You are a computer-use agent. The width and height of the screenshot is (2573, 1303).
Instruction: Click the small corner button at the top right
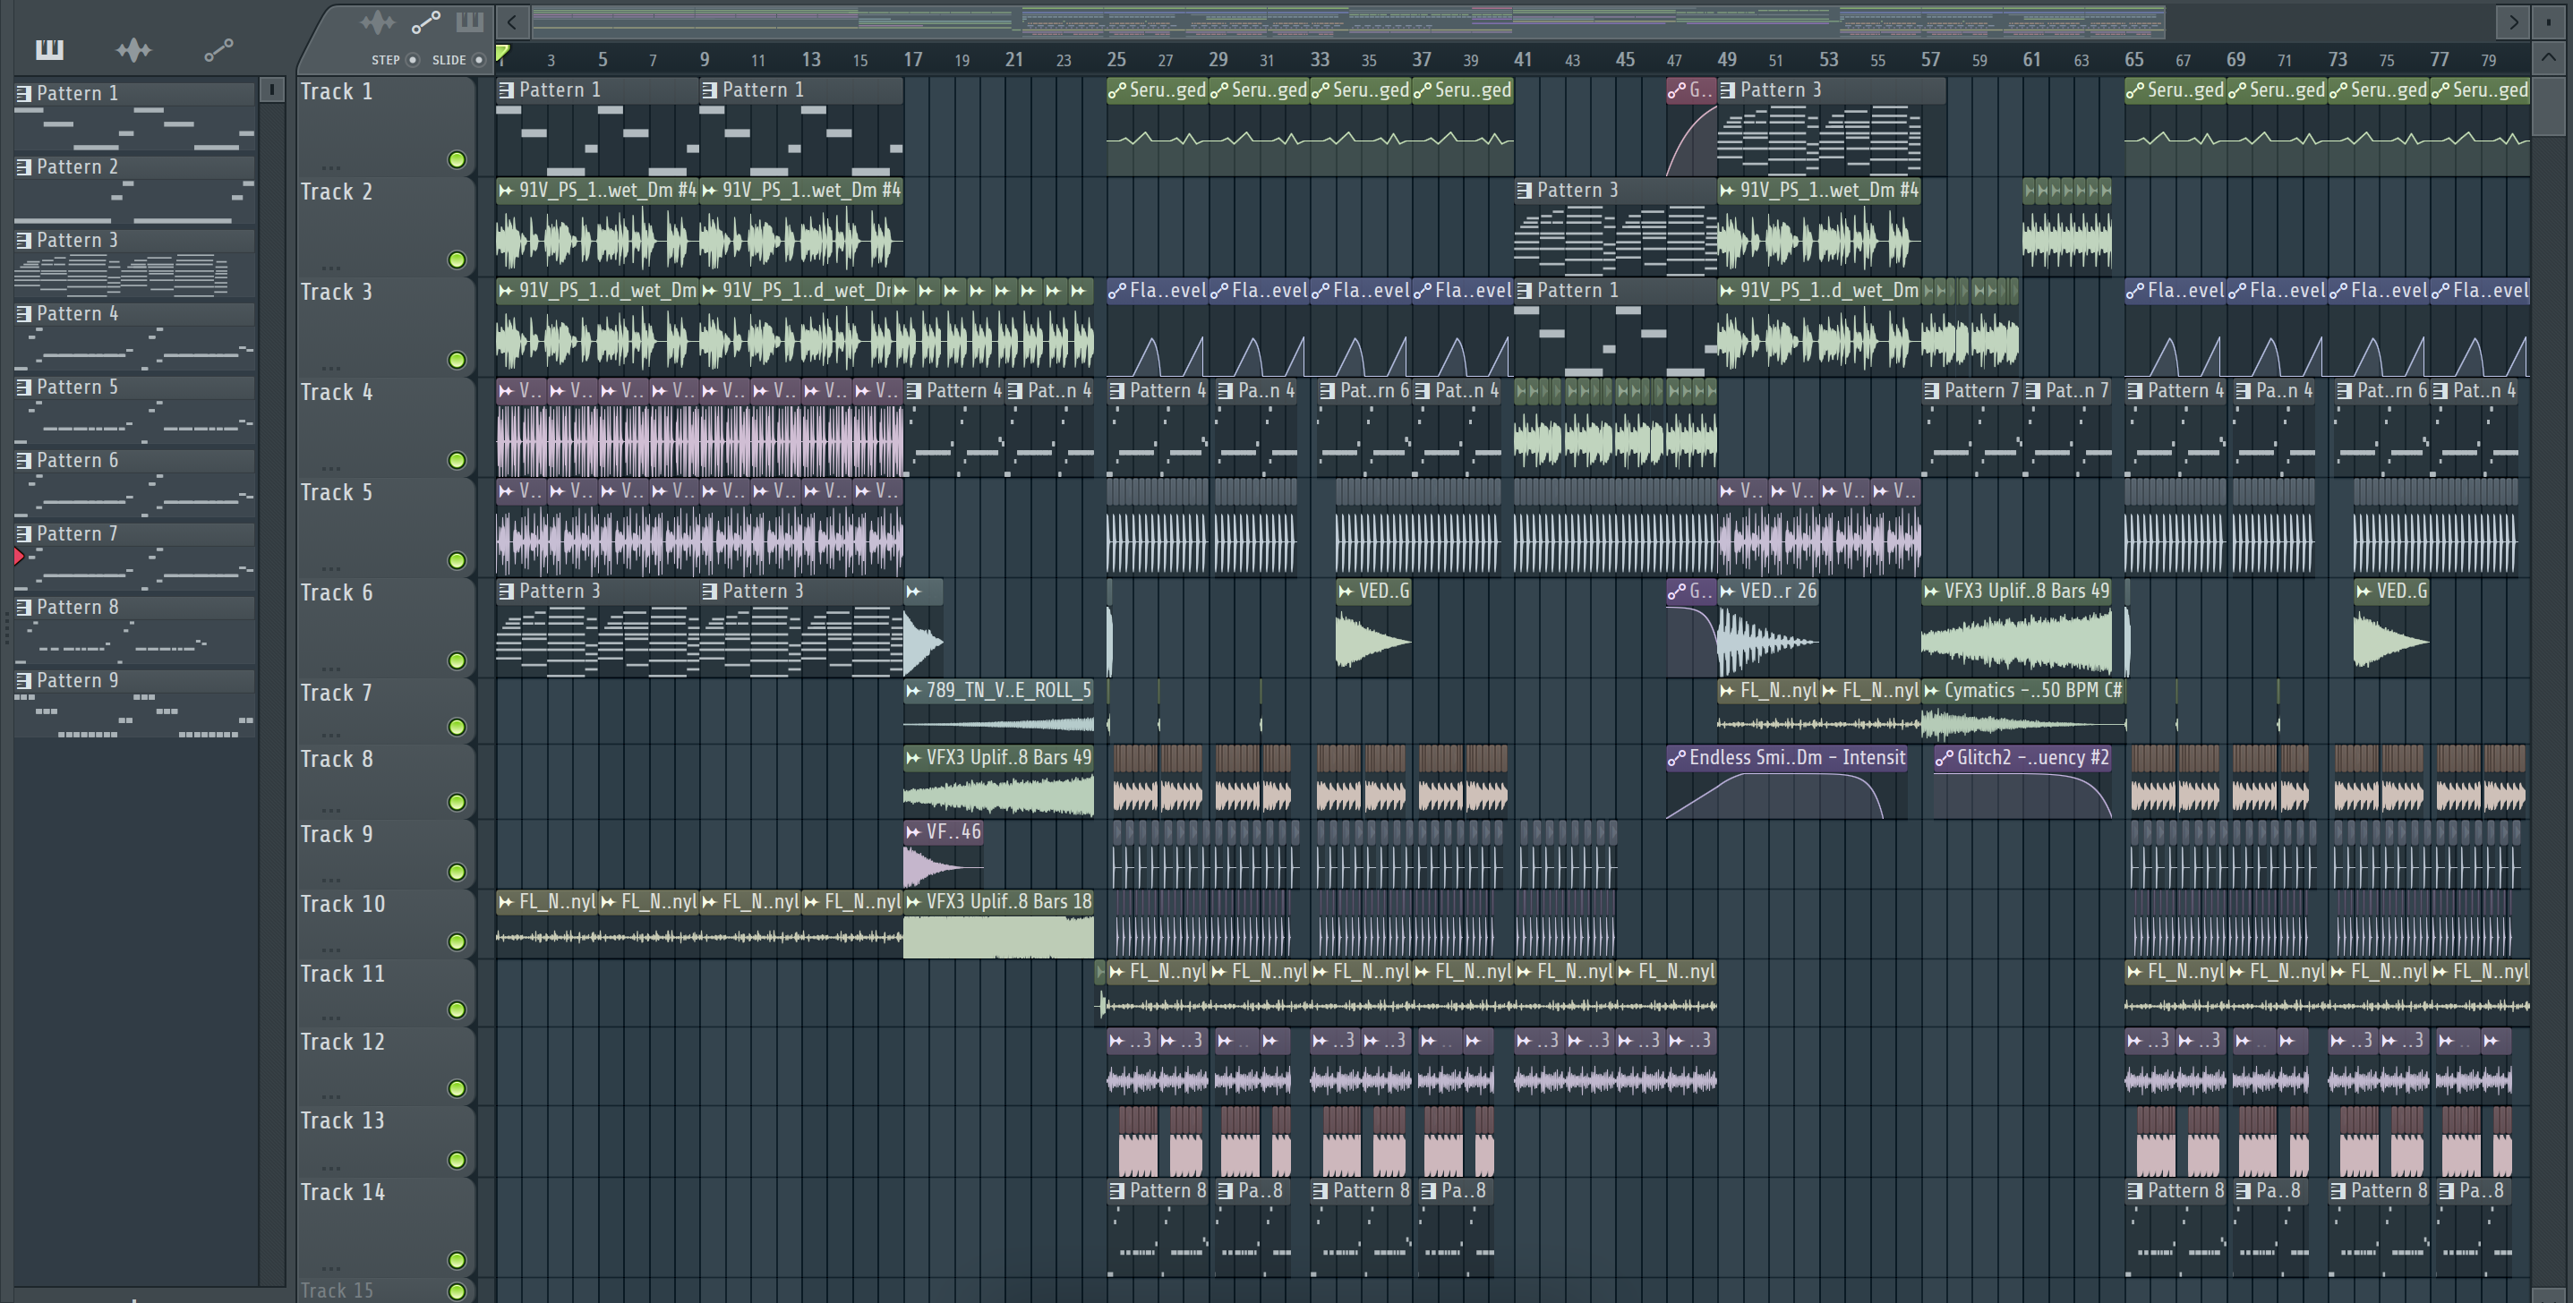coord(2548,21)
